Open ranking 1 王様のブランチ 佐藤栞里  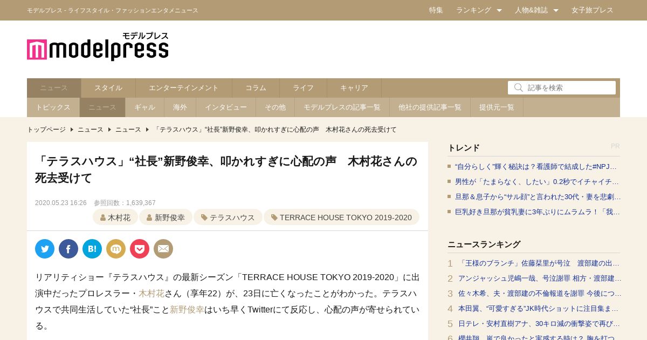pos(539,263)
